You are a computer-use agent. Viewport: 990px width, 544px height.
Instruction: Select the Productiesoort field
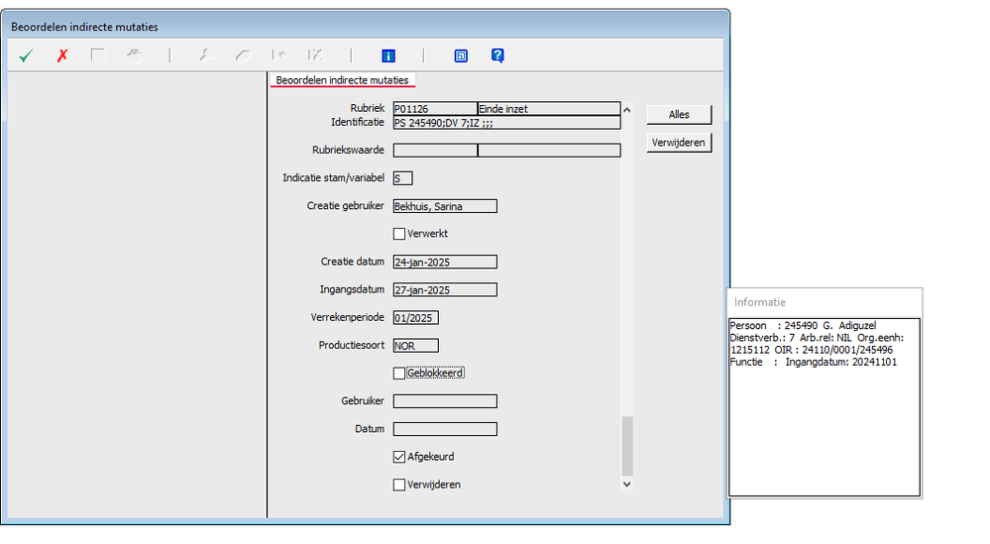coord(415,346)
